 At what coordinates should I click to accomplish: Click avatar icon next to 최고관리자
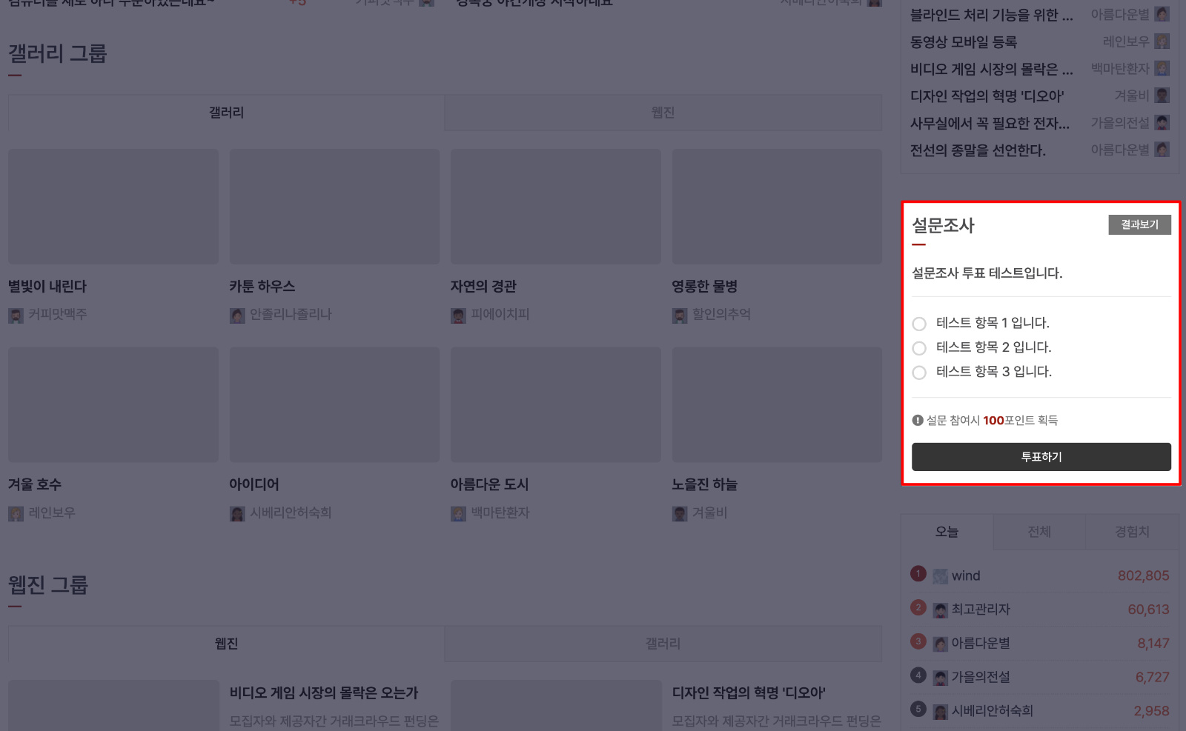tap(940, 610)
